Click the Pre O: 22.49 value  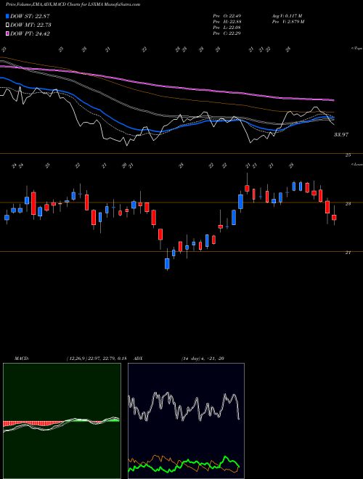(x=227, y=16)
